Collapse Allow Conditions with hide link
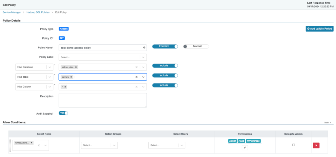The image size is (336, 157). point(327,122)
